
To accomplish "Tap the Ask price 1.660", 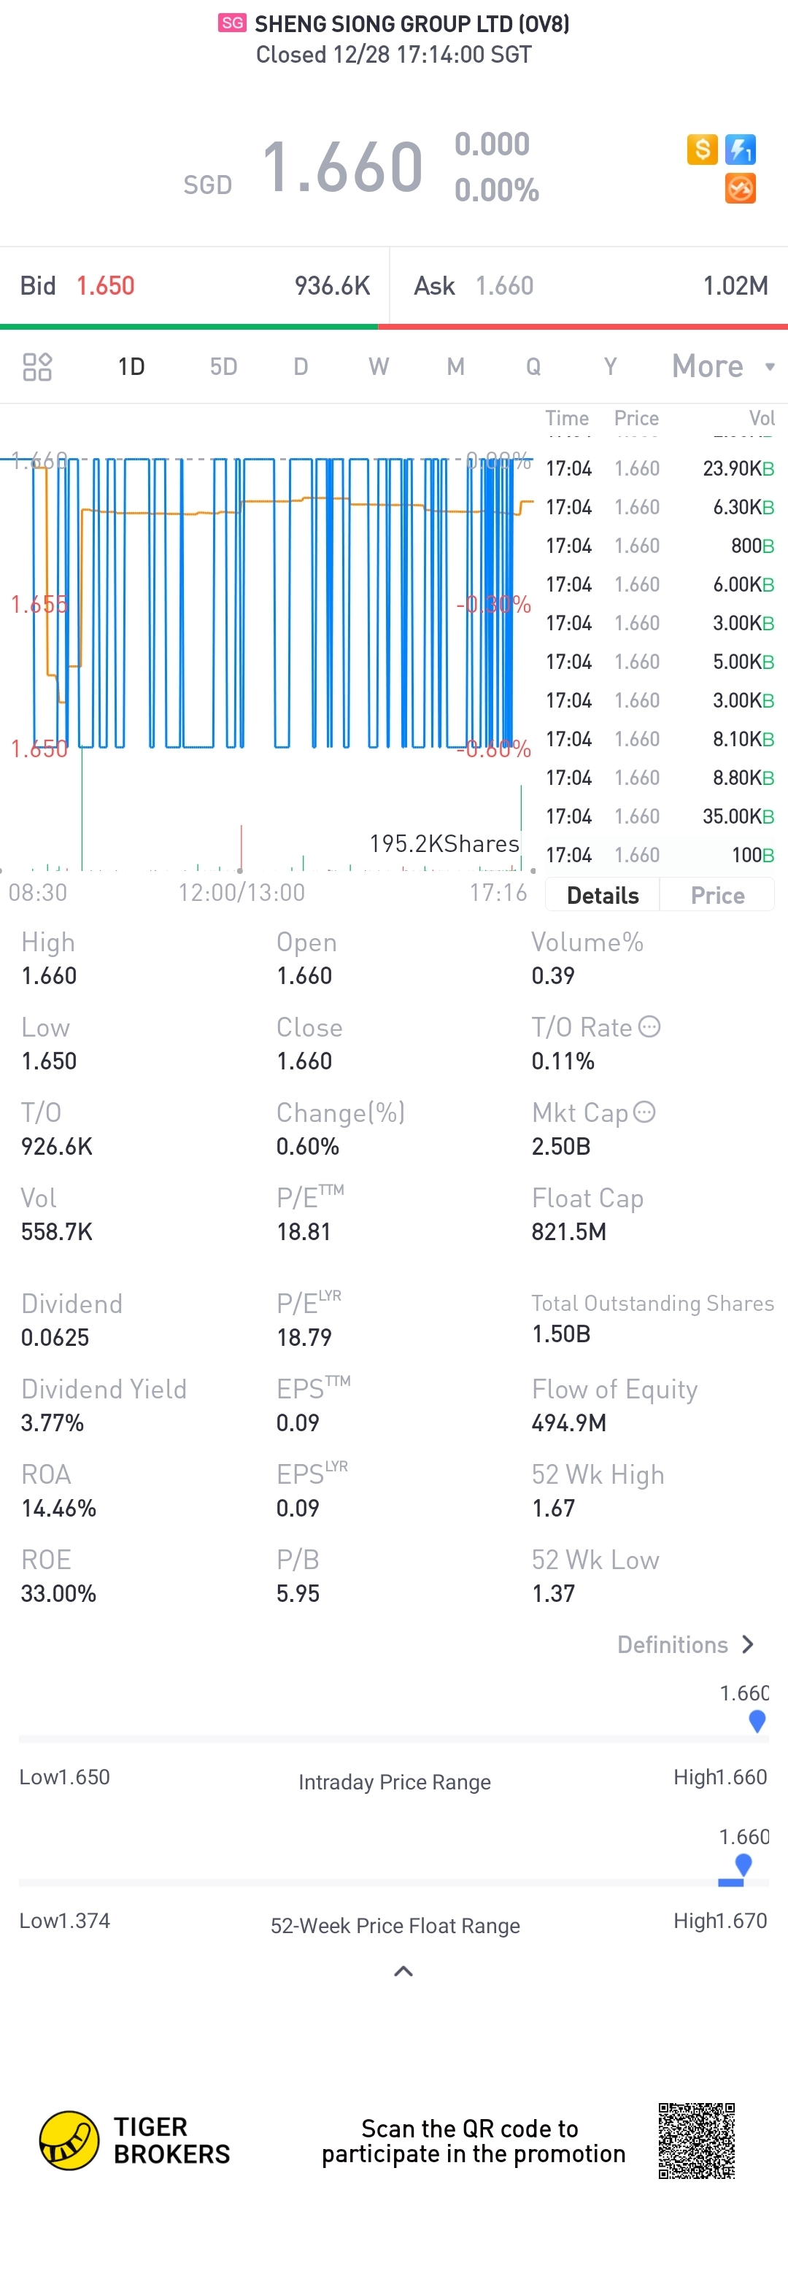I will (x=504, y=285).
